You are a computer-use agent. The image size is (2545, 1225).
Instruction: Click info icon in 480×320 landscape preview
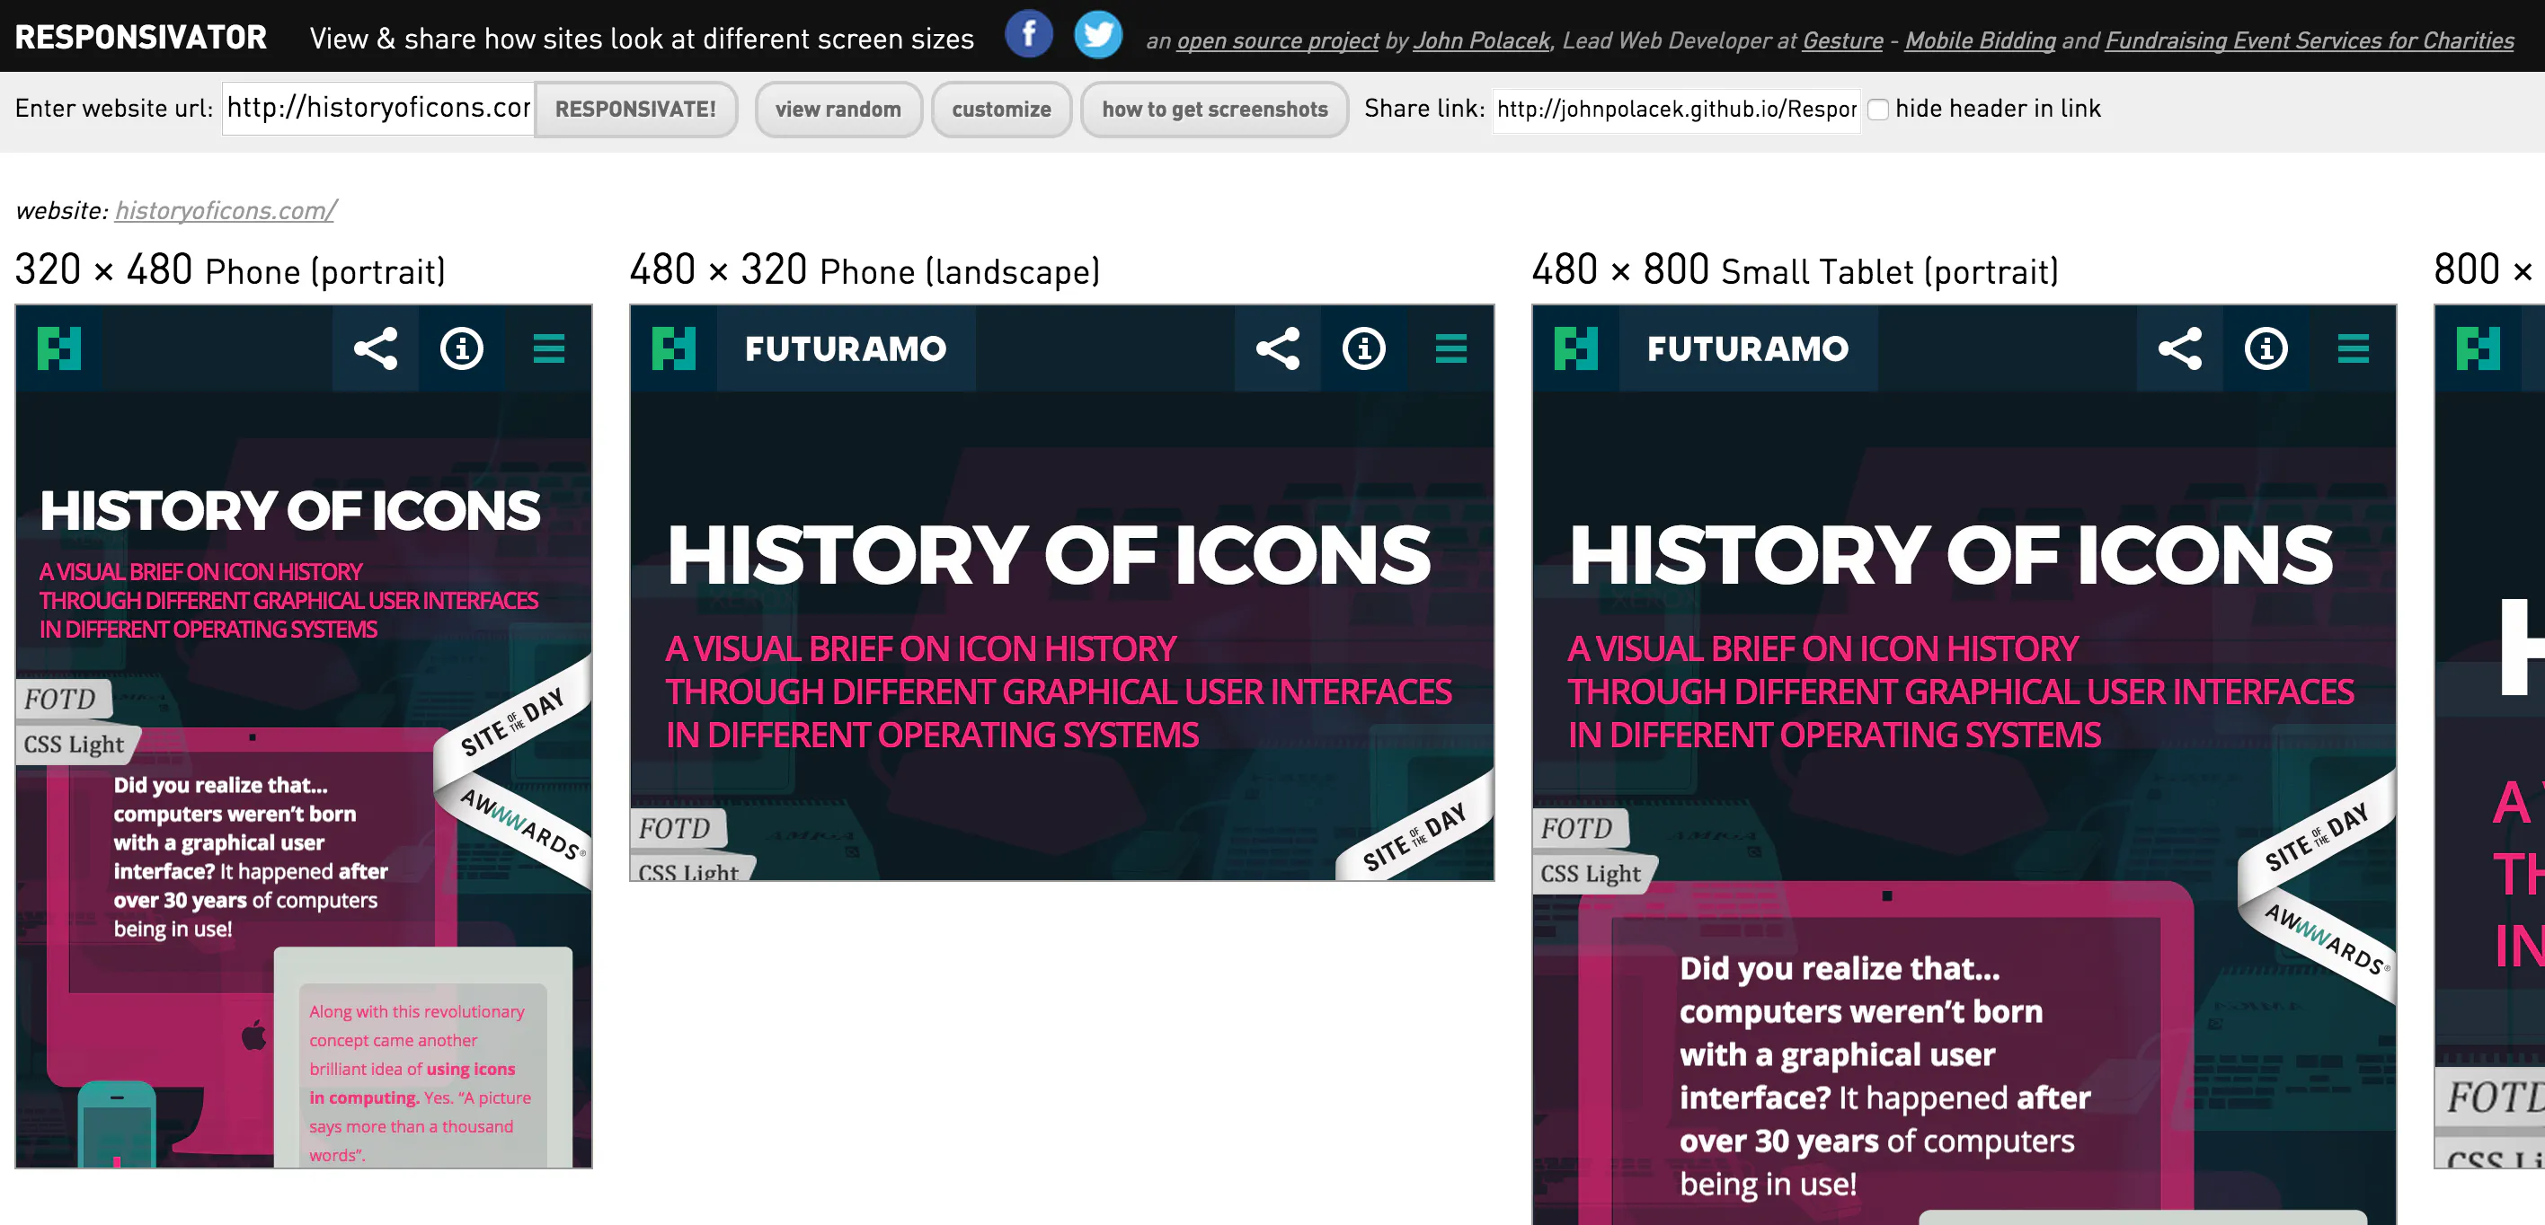click(x=1363, y=348)
